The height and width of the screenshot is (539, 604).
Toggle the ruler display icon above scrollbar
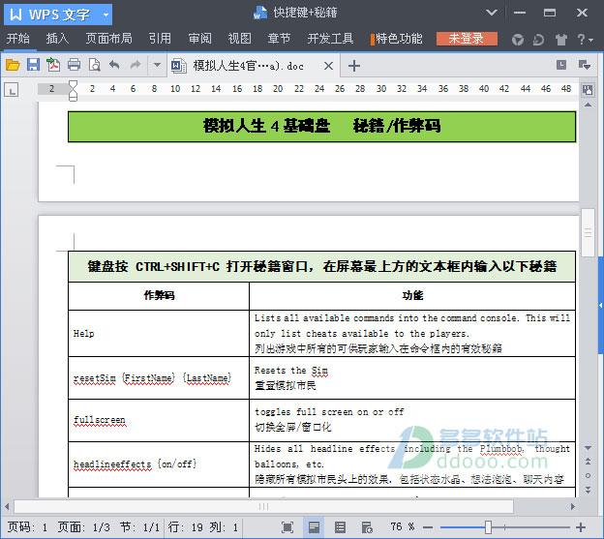click(588, 90)
